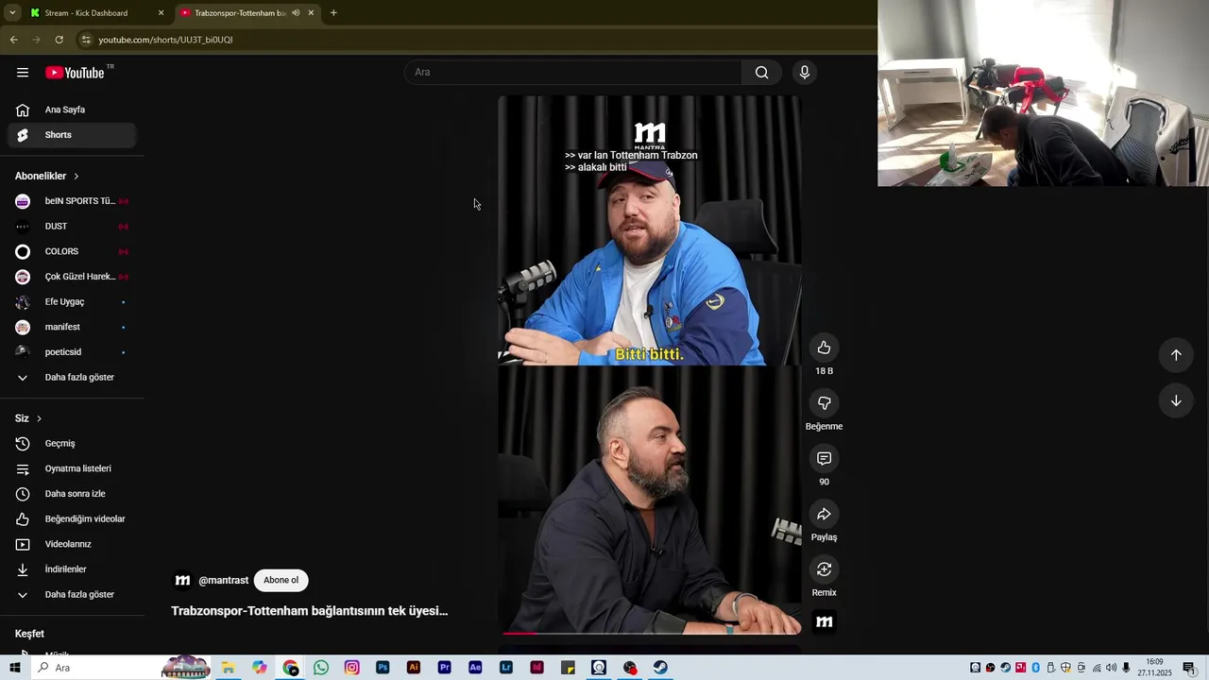1209x680 pixels.
Task: Open Videolarınız page
Action: [72, 544]
